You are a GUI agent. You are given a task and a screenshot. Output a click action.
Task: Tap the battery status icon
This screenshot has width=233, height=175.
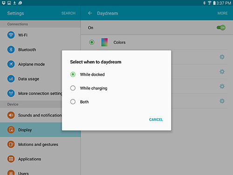[x=214, y=3]
